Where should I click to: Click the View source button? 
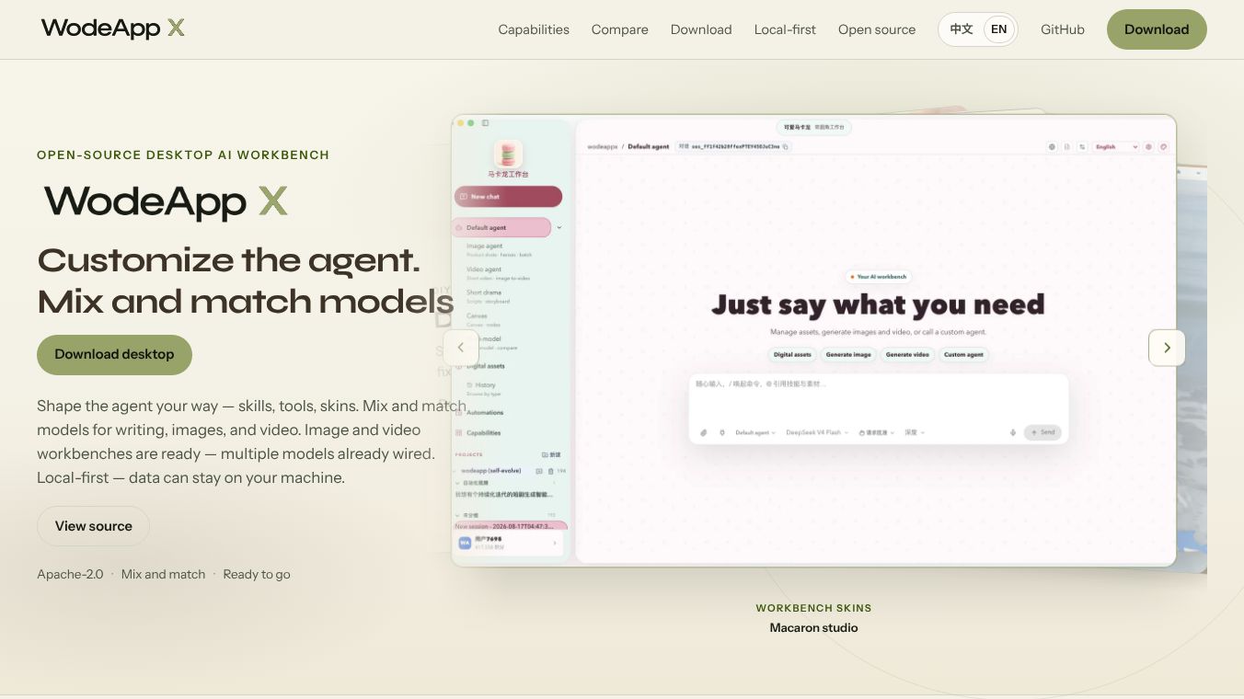(x=93, y=526)
